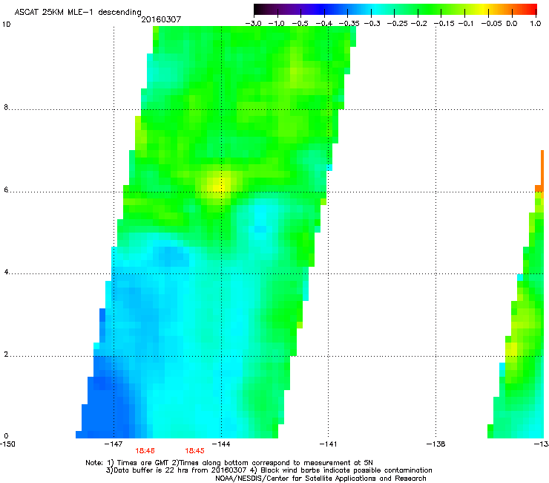Image resolution: width=549 pixels, height=483 pixels.
Task: Click the red timestamp 18:46
Action: pyautogui.click(x=145, y=451)
